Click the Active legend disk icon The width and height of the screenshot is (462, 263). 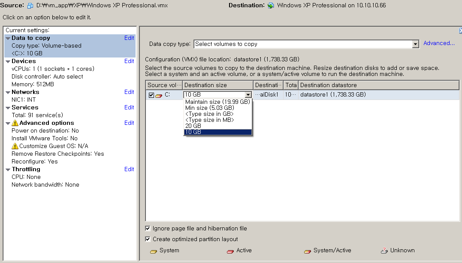coord(230,251)
